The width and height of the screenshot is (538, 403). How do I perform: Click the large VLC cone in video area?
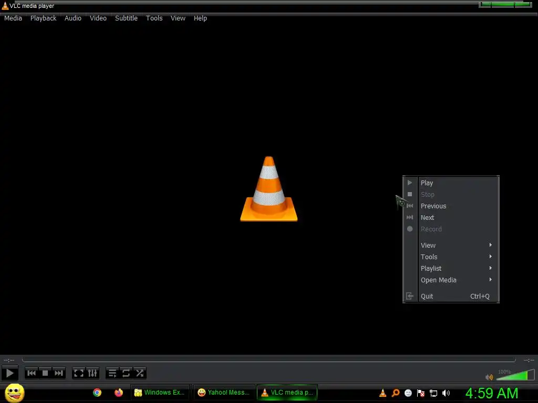pos(268,189)
